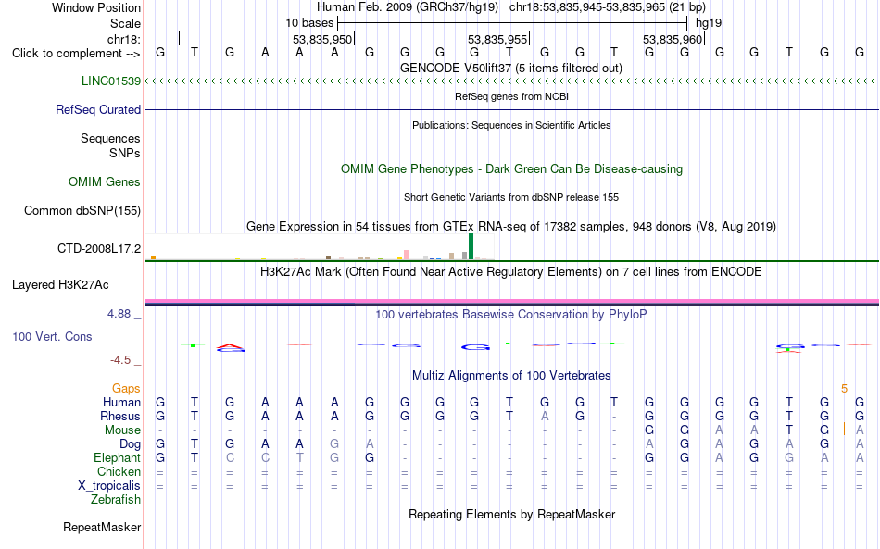Viewport: 880px width, 549px height.
Task: Click the 'Click to complement -->' label
Action: (76, 54)
